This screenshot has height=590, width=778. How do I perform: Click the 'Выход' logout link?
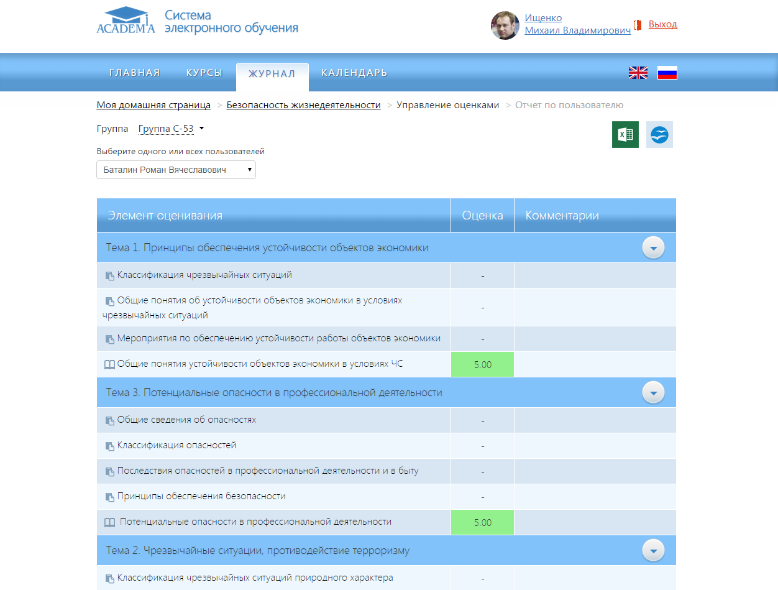(662, 24)
